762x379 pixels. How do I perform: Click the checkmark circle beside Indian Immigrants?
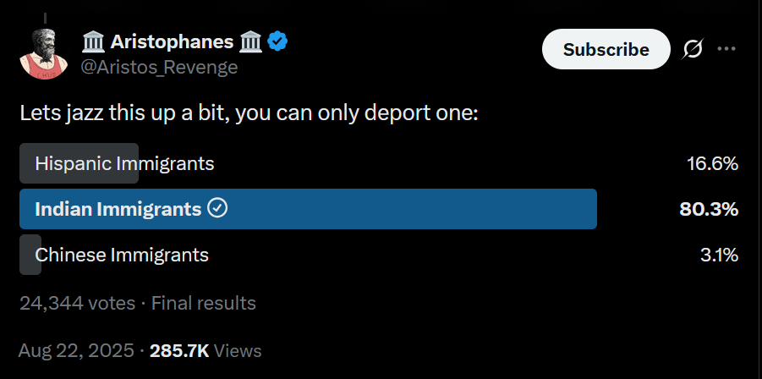[217, 208]
